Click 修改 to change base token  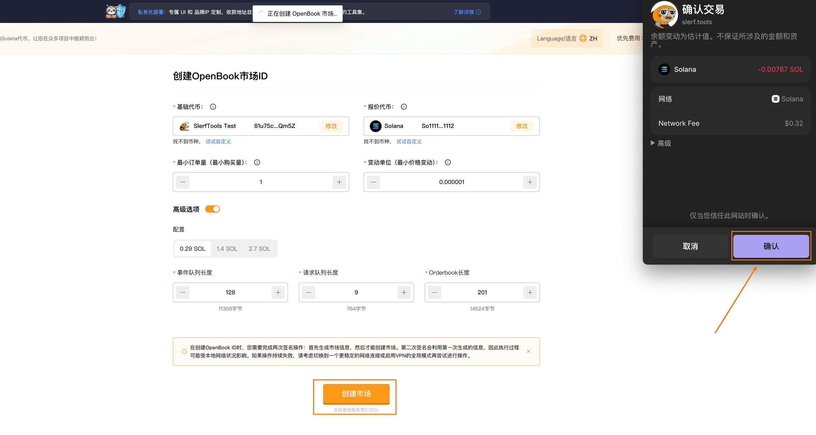[x=331, y=126]
